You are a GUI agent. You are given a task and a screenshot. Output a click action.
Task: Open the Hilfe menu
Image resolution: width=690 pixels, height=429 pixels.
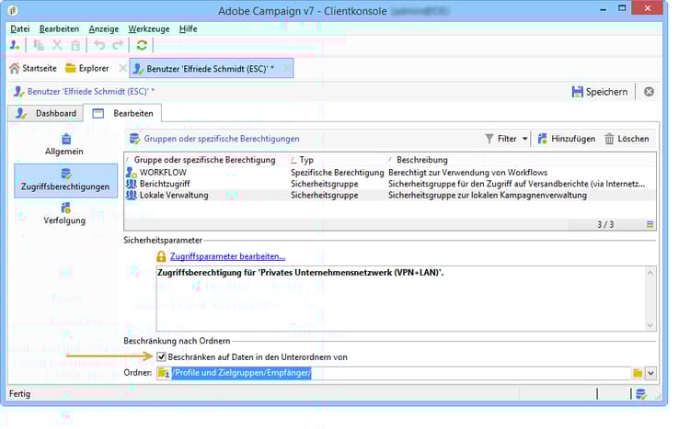pos(188,28)
